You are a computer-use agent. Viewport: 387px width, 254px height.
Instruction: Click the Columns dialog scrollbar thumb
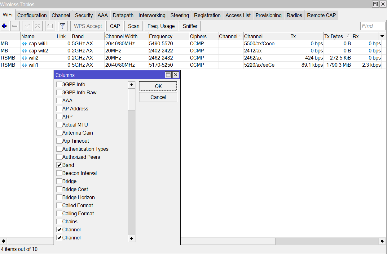point(132,99)
